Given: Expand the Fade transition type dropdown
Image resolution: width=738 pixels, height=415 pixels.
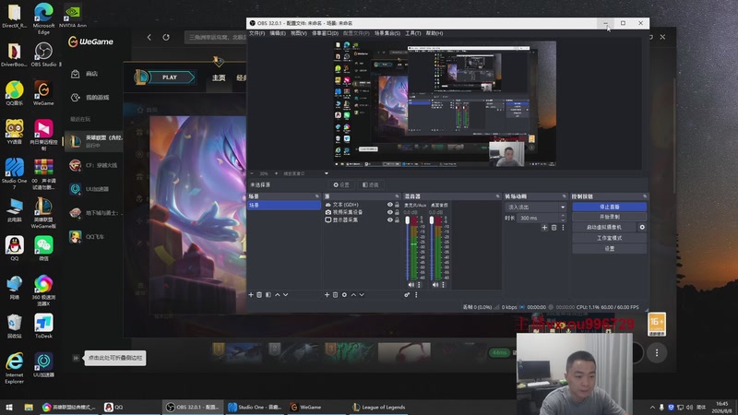Looking at the screenshot, I should [563, 207].
